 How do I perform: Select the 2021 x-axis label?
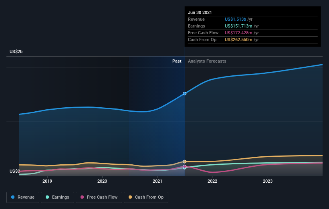[x=157, y=181]
